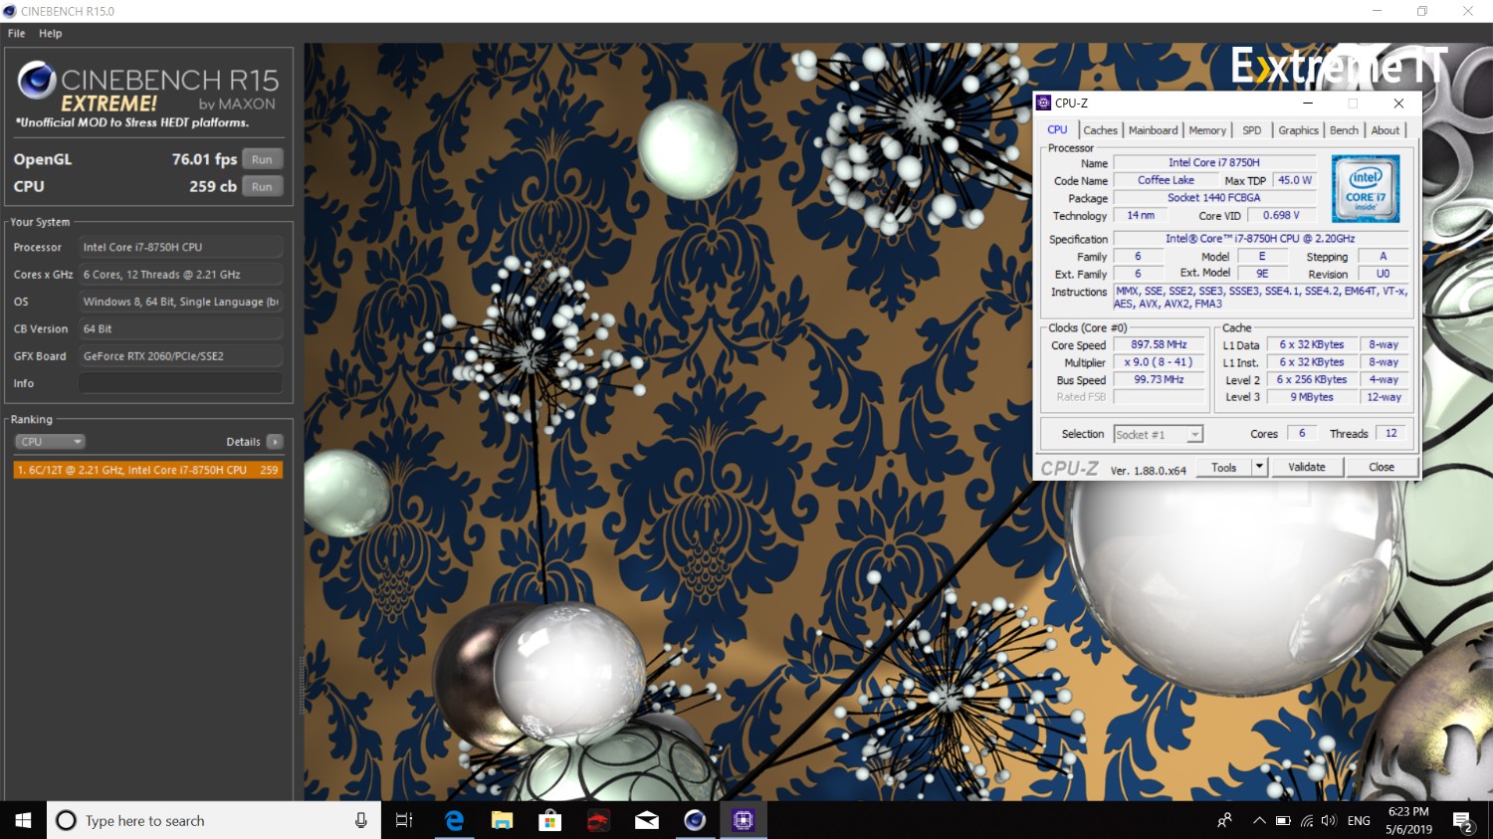Open the Tools dropdown arrow in CPU-Z
The width and height of the screenshot is (1493, 839).
pos(1259,467)
